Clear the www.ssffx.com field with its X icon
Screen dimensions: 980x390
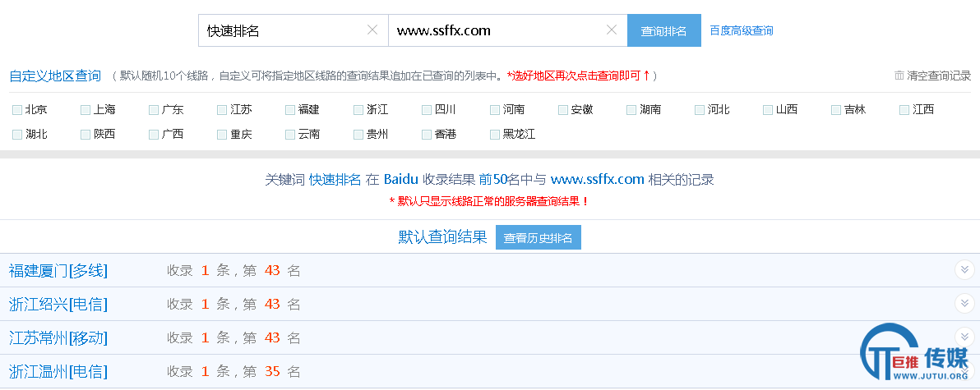tap(612, 30)
